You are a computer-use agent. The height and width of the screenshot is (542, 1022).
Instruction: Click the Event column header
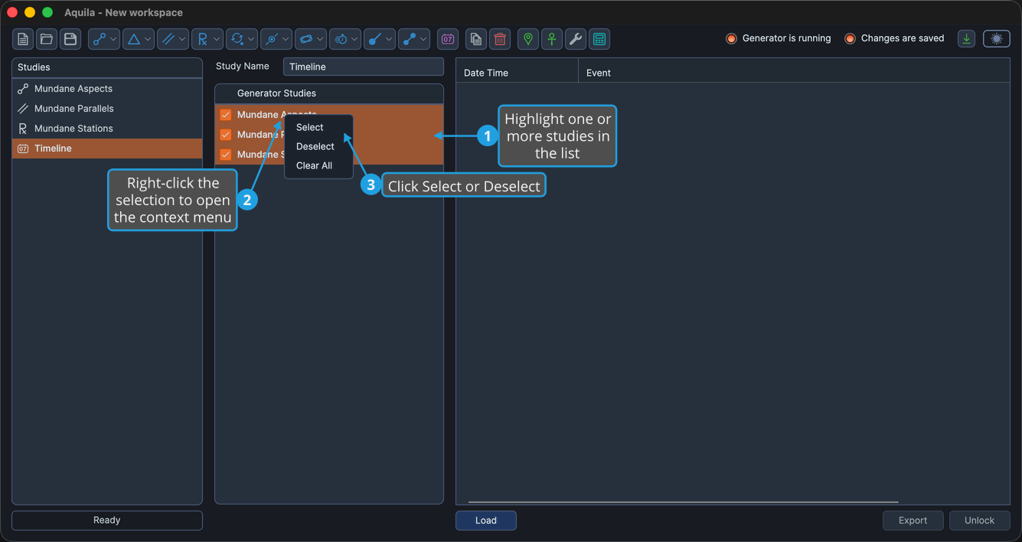click(x=795, y=73)
